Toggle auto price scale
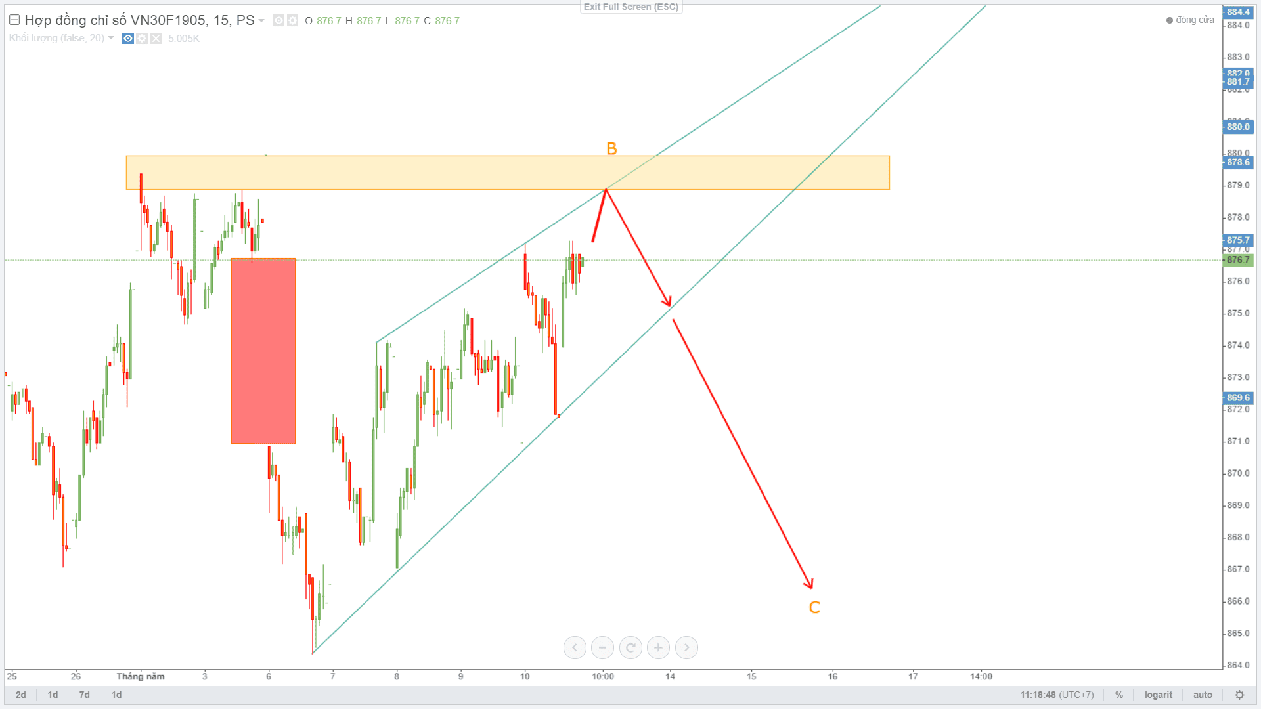Viewport: 1261px width, 709px height. [x=1203, y=695]
